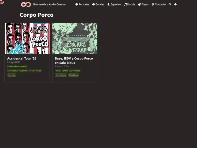Click the pink worm icon in the corner
This screenshot has width=197, height=148.
pos(2,2)
